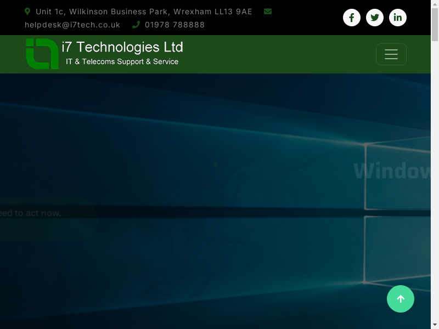
Task: Open the LinkedIn profile icon
Action: [x=398, y=18]
